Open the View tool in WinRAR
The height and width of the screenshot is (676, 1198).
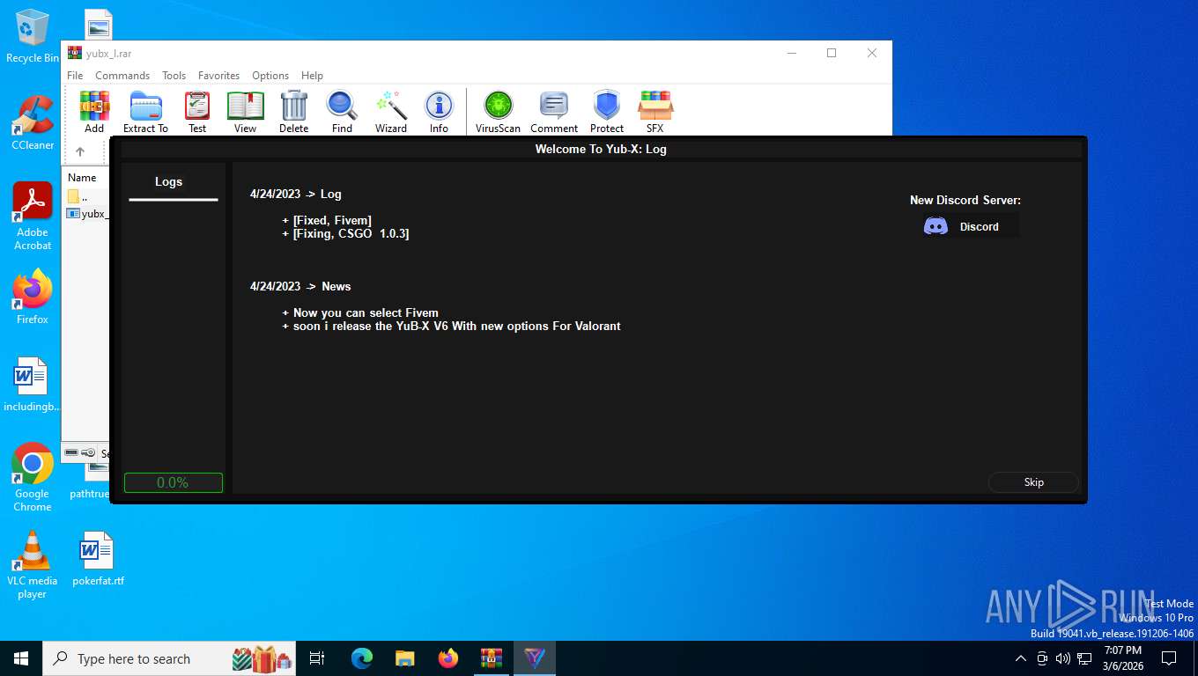click(x=245, y=112)
